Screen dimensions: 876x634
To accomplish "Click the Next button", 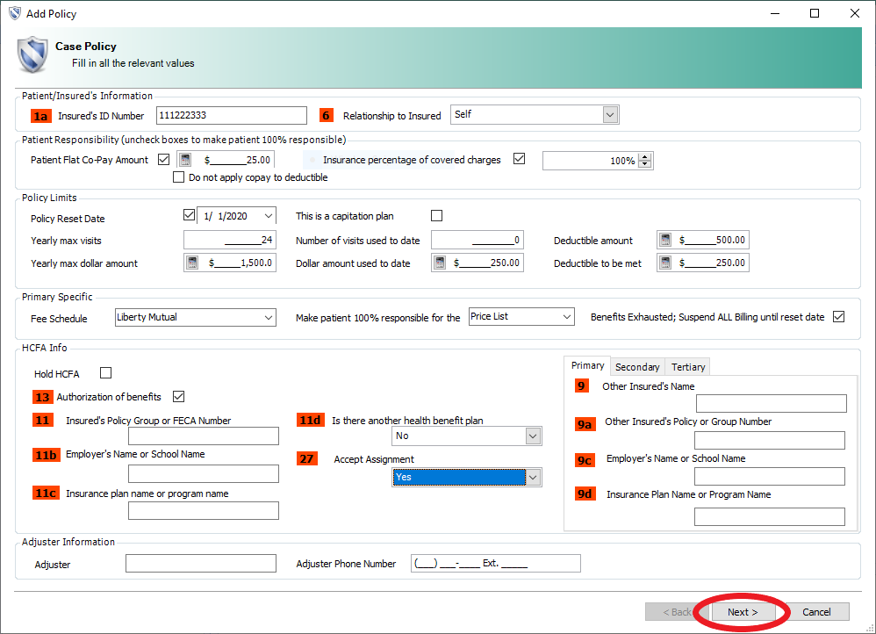I will [742, 612].
